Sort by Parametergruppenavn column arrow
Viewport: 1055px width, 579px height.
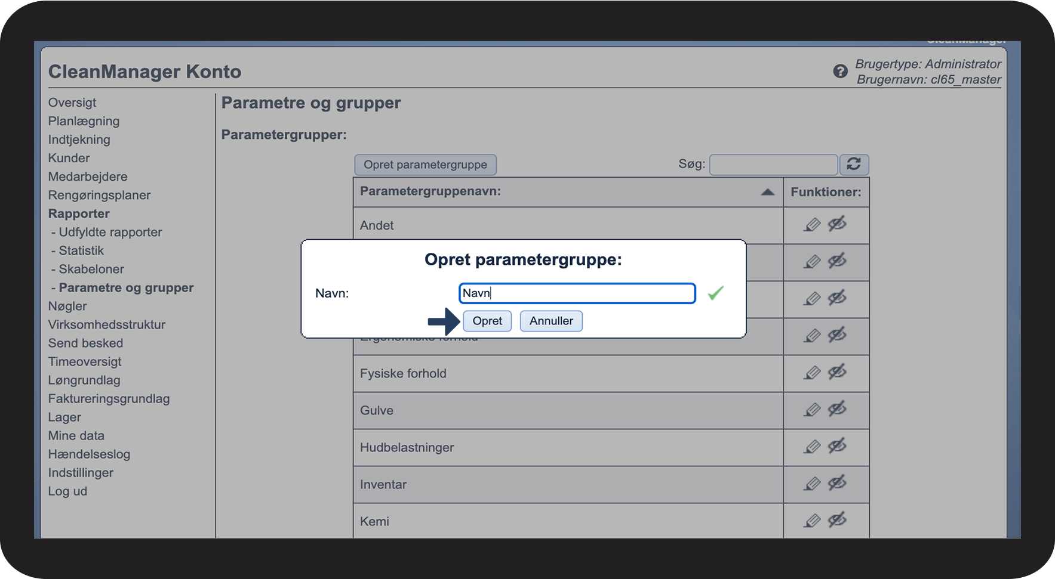tap(767, 192)
